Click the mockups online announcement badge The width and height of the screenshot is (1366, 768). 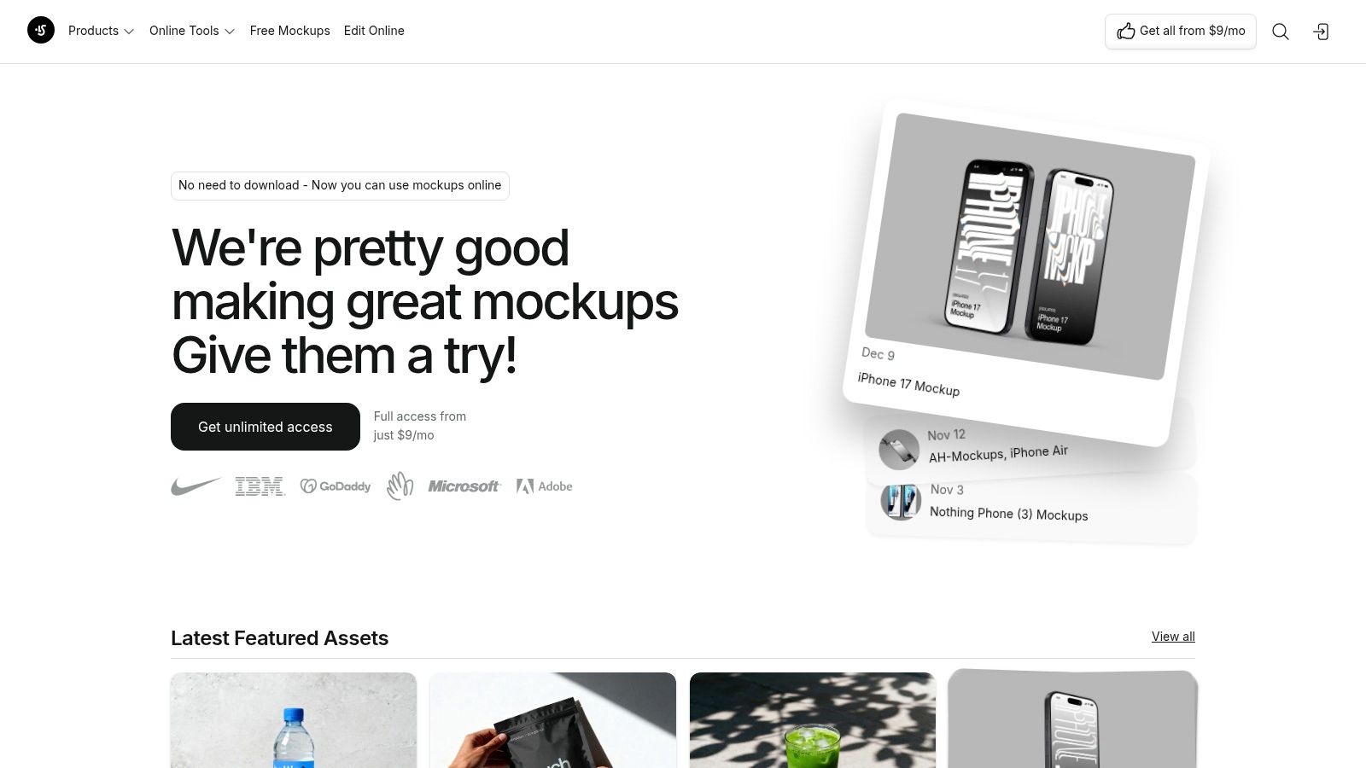pyautogui.click(x=340, y=186)
